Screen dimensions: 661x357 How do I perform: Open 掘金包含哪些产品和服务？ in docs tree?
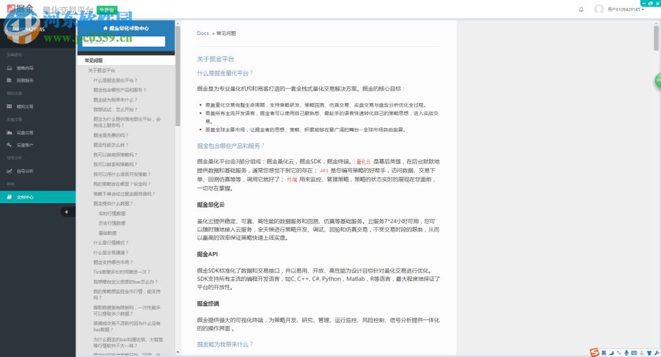(x=120, y=90)
